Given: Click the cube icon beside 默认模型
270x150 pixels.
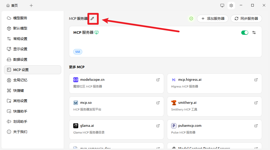Looking at the screenshot, I should (x=9, y=28).
